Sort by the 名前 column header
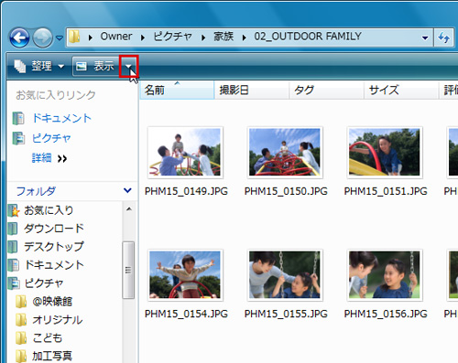The height and width of the screenshot is (363, 458). (177, 91)
